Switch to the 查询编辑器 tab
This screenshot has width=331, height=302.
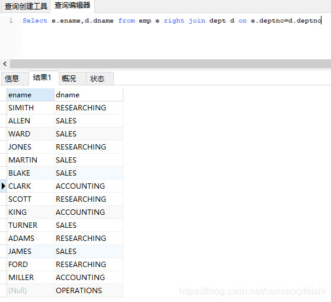(x=72, y=5)
